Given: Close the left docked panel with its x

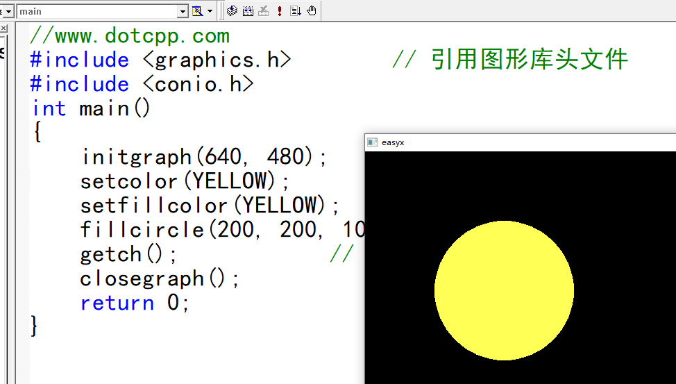Looking at the screenshot, I should click(x=3, y=28).
